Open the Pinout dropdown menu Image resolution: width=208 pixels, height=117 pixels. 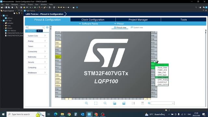(x=119, y=24)
